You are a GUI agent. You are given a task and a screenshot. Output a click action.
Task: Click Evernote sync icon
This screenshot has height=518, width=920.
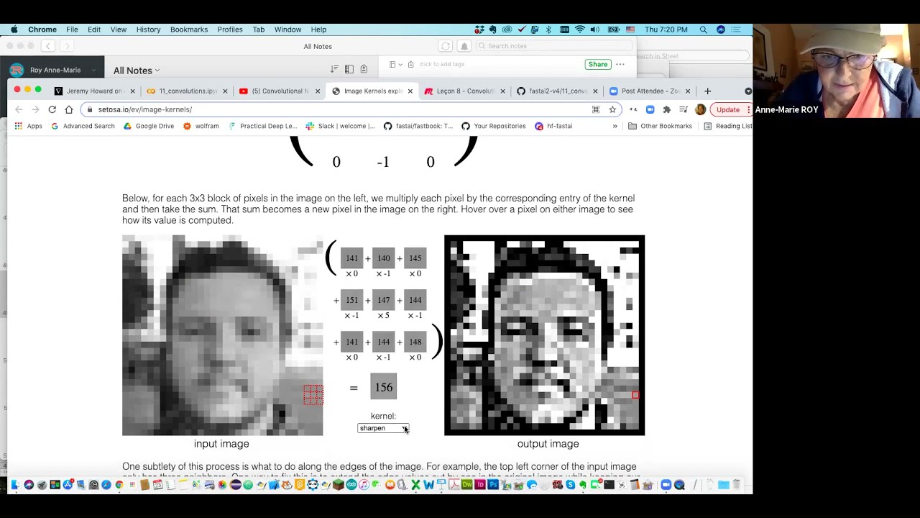[x=446, y=46]
